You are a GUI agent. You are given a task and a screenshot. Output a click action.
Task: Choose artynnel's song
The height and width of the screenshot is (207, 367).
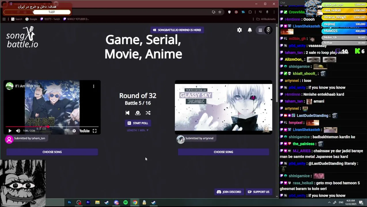[x=223, y=152]
